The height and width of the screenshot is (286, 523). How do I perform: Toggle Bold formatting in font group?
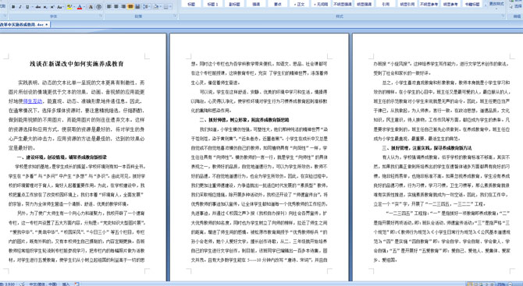tap(13, 7)
